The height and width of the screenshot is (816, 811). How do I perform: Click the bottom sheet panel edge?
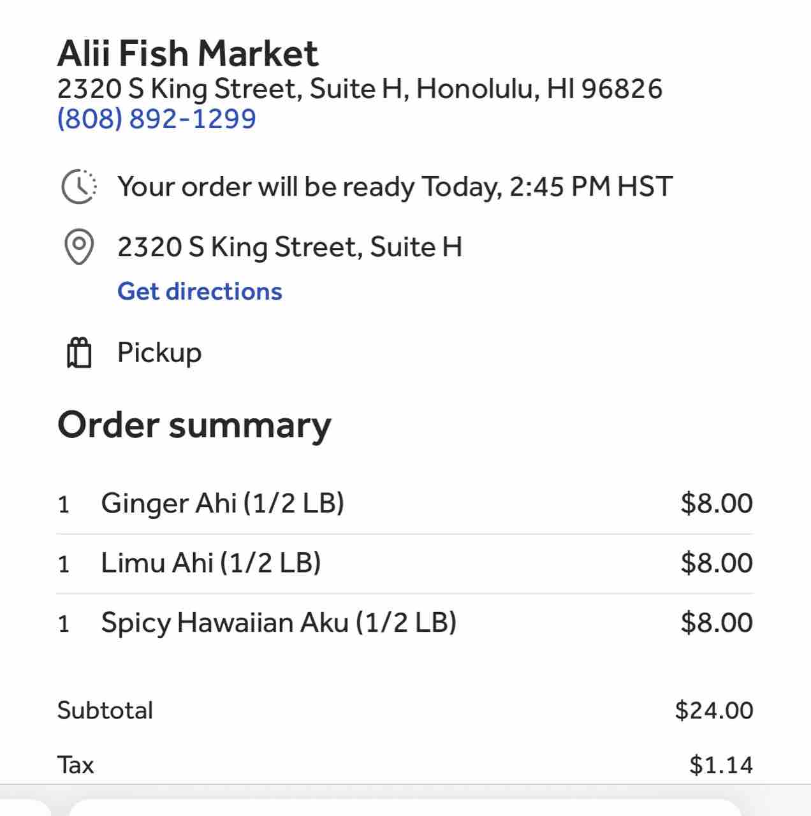tap(405, 806)
